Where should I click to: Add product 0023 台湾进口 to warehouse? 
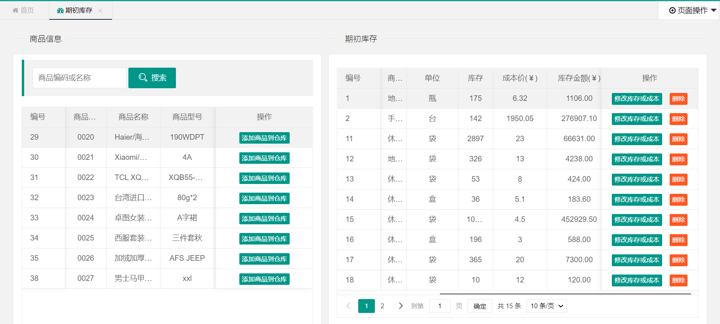[264, 198]
